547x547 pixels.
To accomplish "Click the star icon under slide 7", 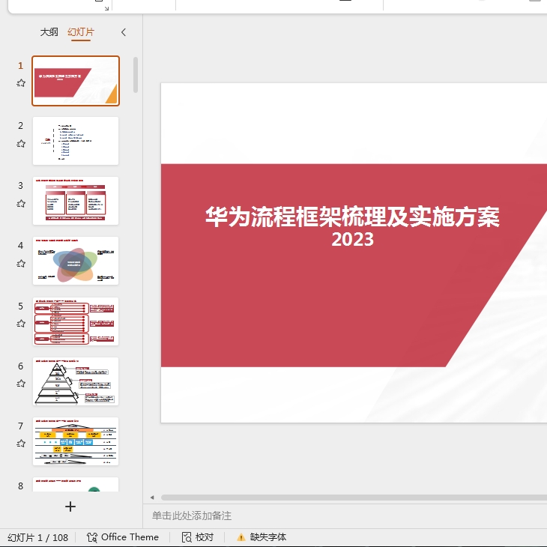I will pyautogui.click(x=21, y=444).
